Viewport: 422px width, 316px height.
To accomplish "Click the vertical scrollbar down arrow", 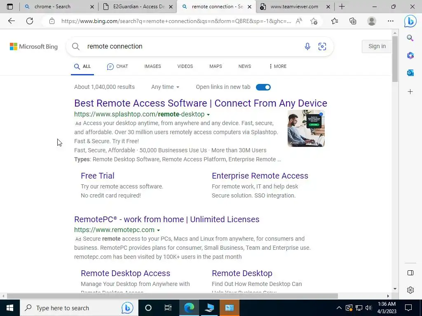I will pos(395,289).
